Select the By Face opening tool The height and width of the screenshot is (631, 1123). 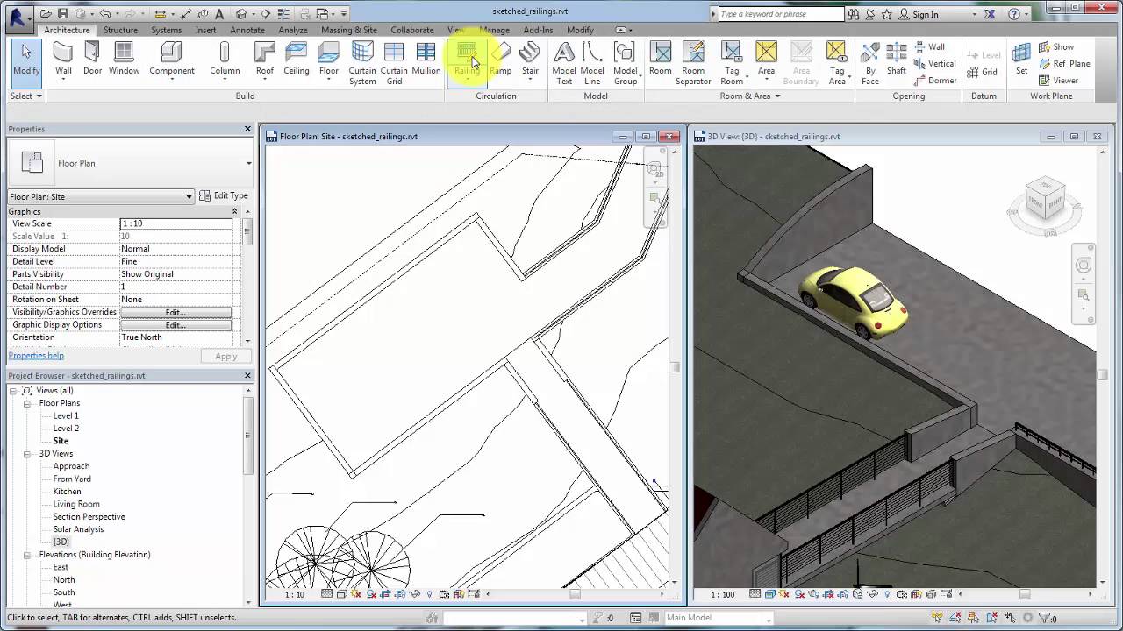click(x=870, y=63)
